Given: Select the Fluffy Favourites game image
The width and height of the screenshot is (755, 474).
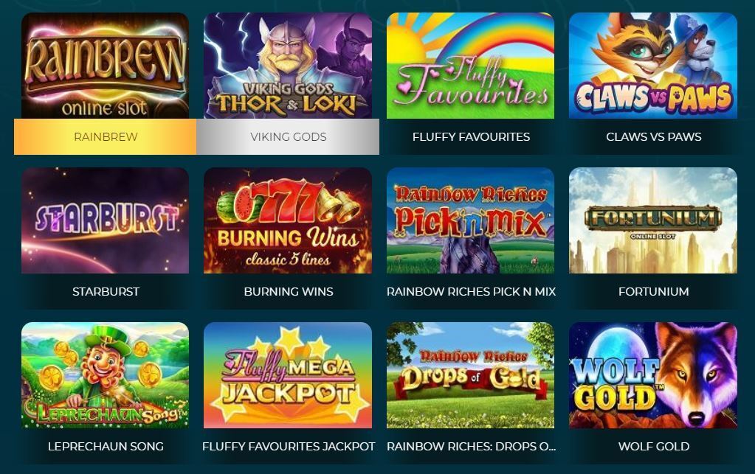Looking at the screenshot, I should coord(470,66).
